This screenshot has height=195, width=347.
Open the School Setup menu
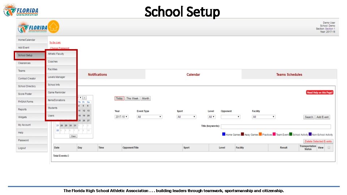coord(30,55)
